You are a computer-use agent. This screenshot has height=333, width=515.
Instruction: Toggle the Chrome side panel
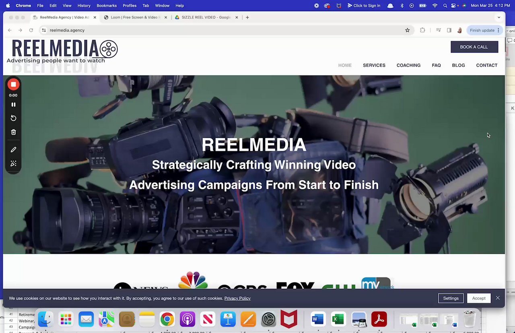pos(449,30)
